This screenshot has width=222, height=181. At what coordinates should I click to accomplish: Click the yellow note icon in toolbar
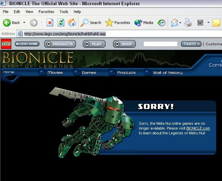coord(217,23)
